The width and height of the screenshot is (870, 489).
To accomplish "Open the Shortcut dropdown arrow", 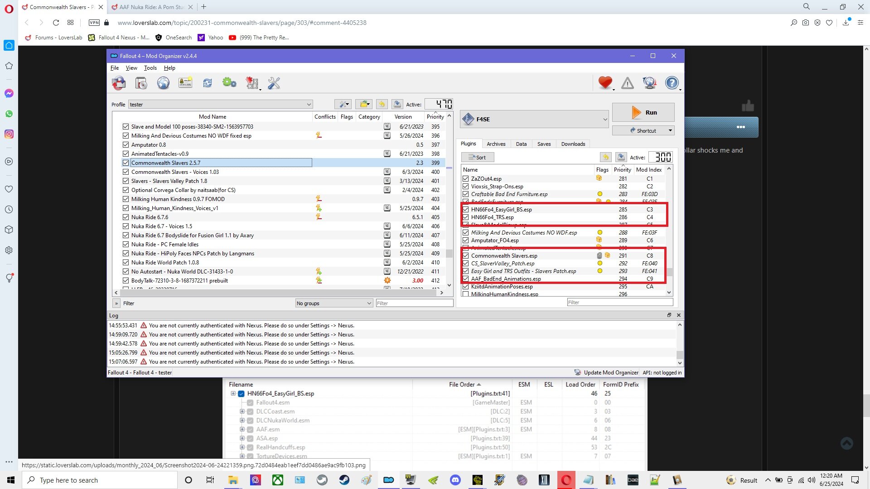I will click(670, 131).
